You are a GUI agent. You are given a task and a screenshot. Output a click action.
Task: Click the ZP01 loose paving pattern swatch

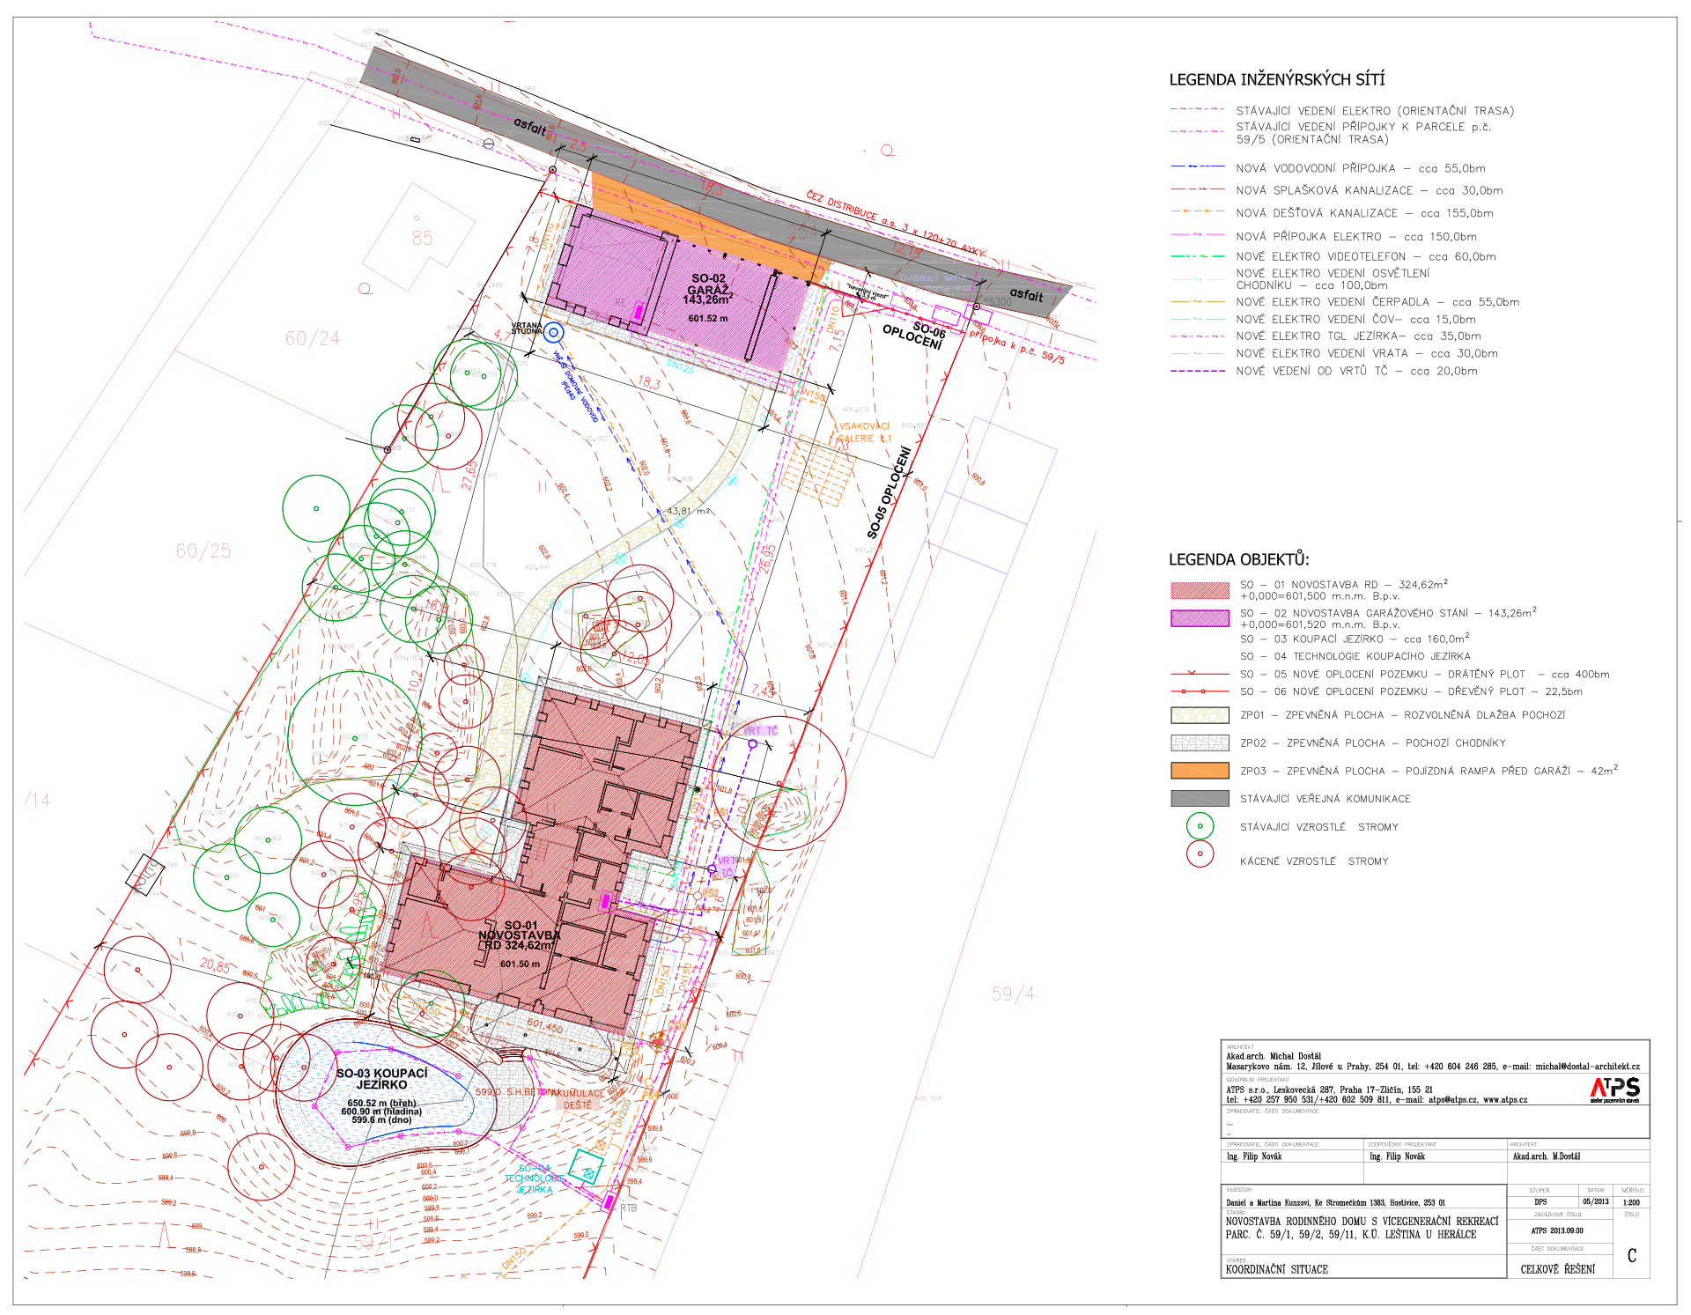point(1200,715)
